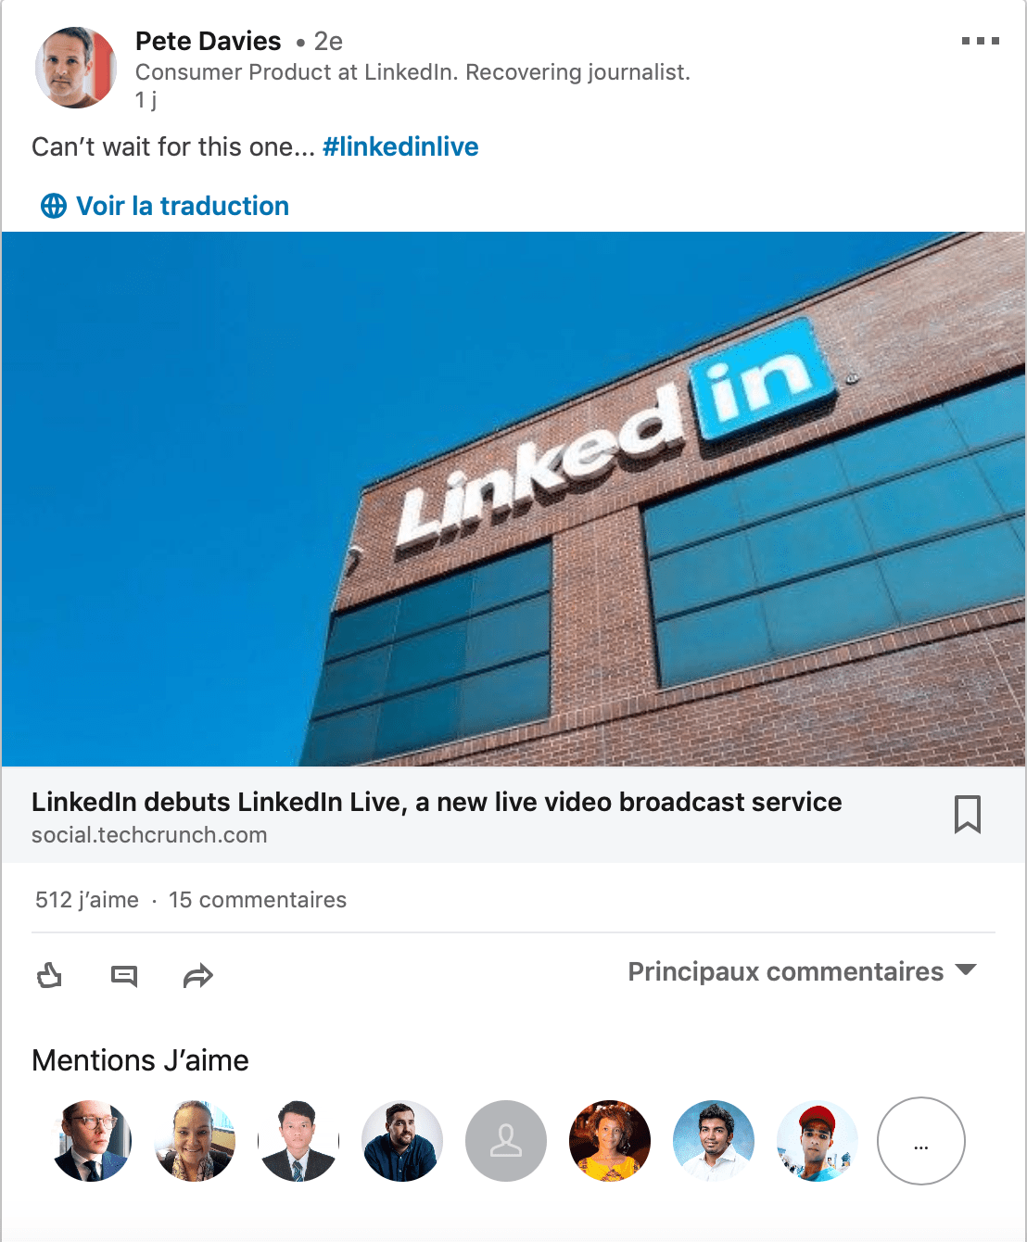1027x1242 pixels.
Task: Click the liker avatar wearing a red cap
Action: pyautogui.click(x=818, y=1141)
